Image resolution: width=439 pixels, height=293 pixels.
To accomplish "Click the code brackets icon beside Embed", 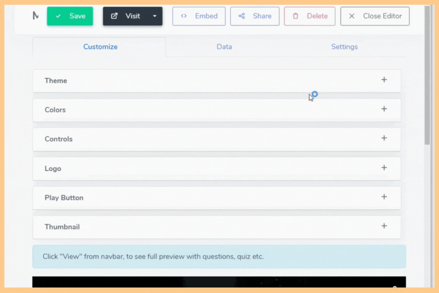I will pos(184,16).
